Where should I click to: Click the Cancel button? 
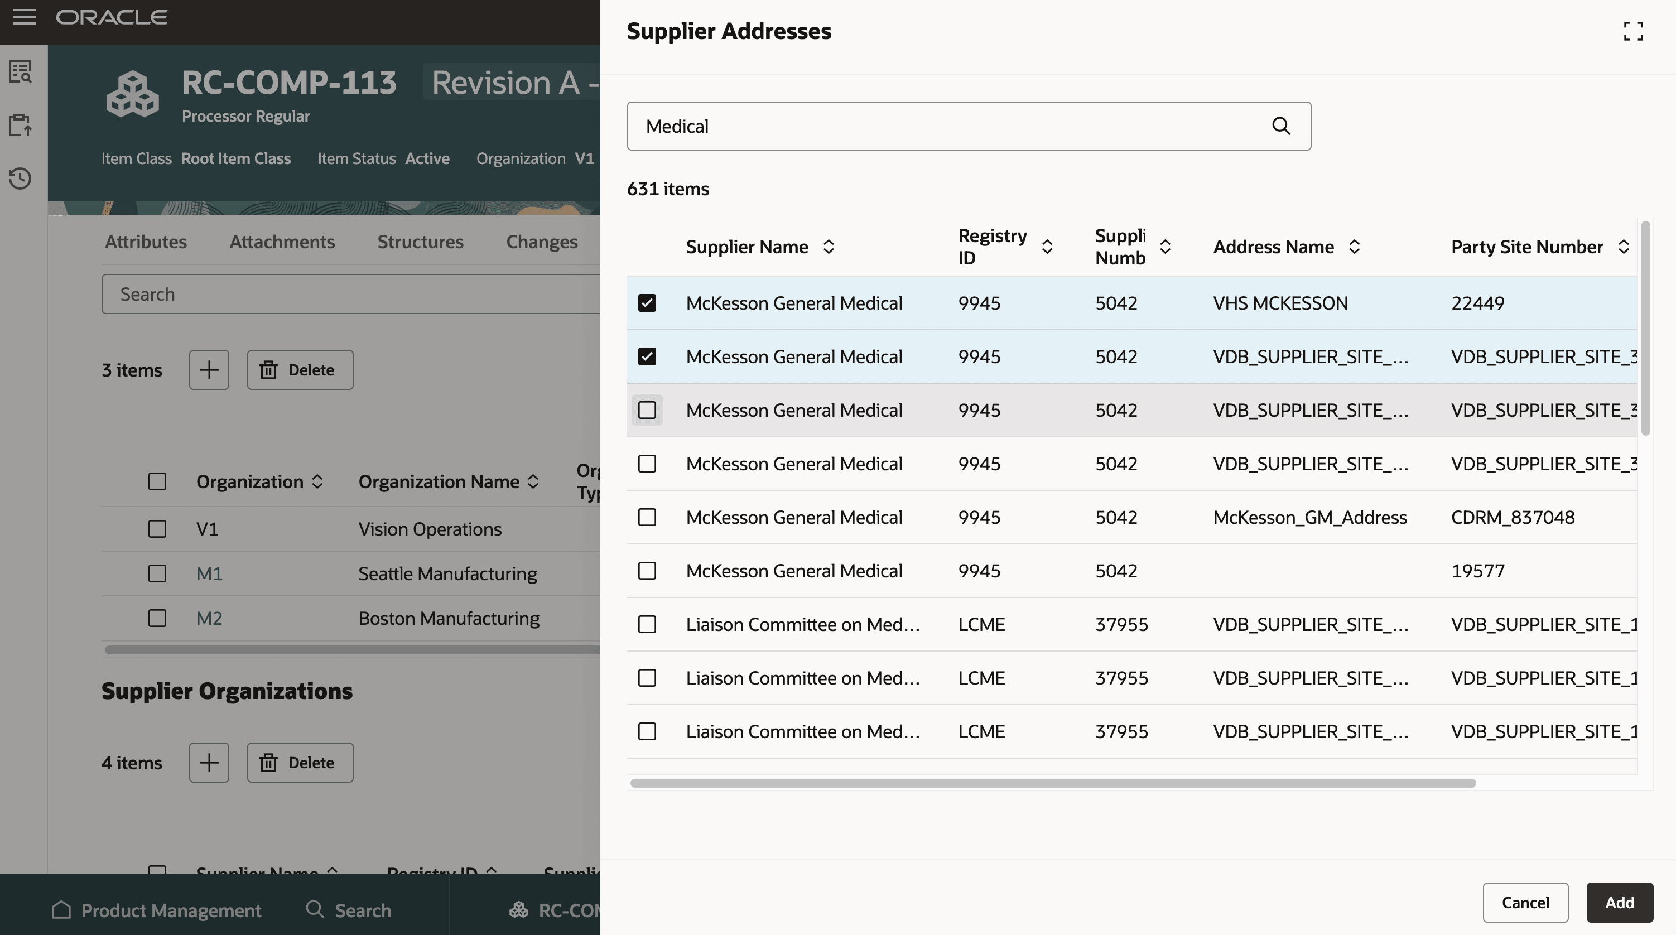click(x=1525, y=902)
